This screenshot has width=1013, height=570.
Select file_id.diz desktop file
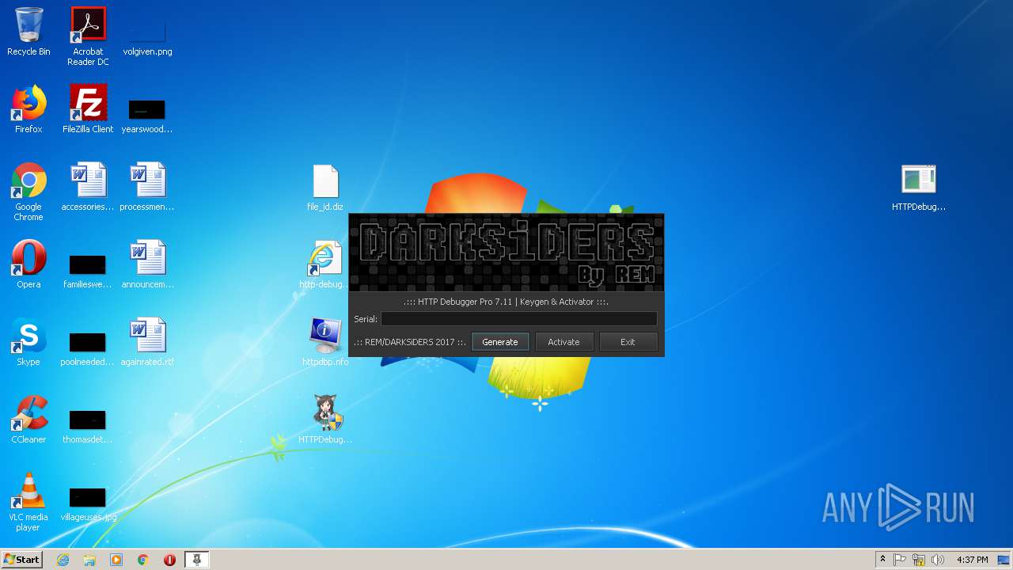coord(325,188)
